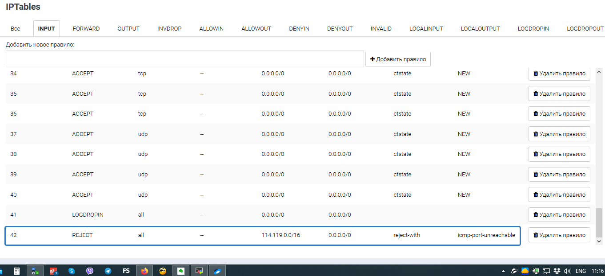
Task: Switch to the FORWARD chain tab
Action: click(x=86, y=29)
